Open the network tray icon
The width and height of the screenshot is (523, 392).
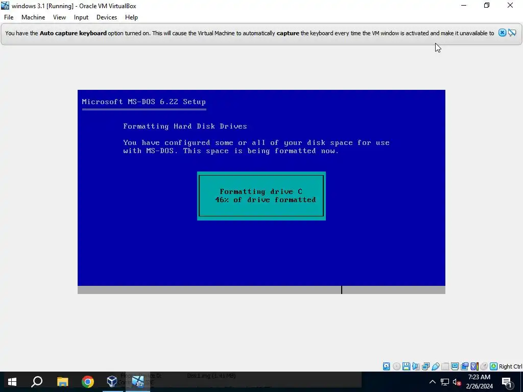pos(445,382)
